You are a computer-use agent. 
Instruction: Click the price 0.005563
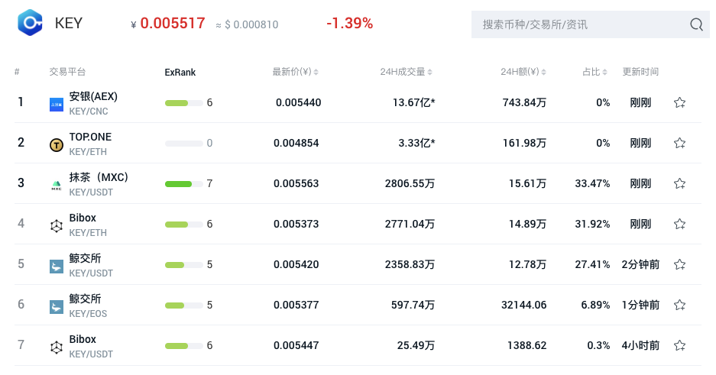296,183
